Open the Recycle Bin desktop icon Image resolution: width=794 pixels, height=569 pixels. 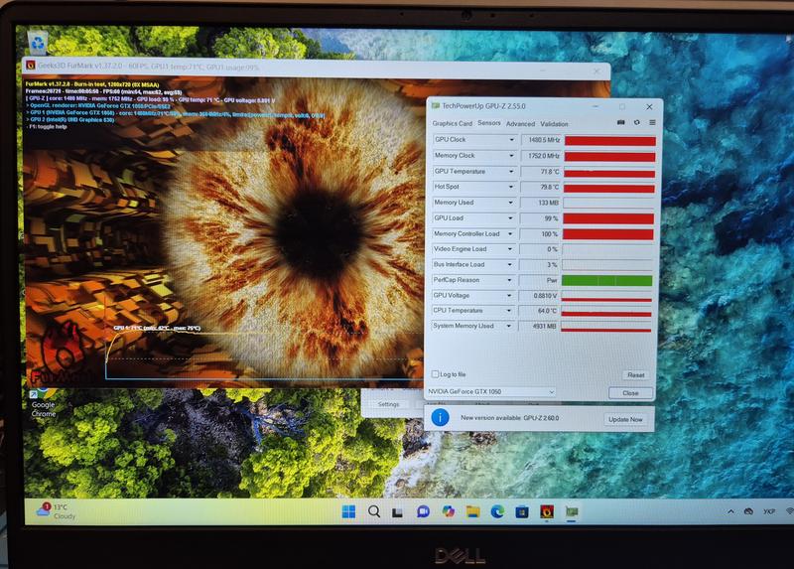click(37, 43)
